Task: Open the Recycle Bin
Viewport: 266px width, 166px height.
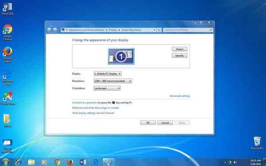Action: [257, 143]
